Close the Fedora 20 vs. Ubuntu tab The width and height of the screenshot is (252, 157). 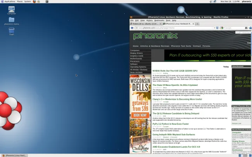(x=161, y=24)
